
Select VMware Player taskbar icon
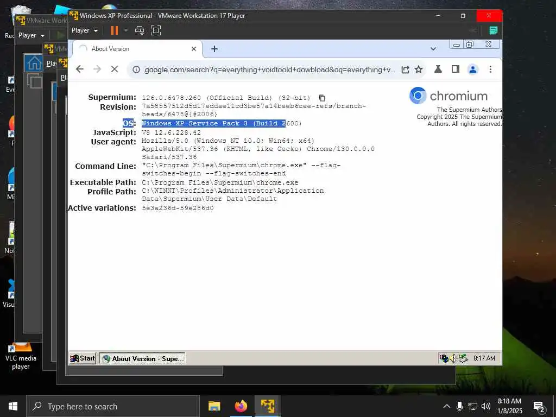pyautogui.click(x=268, y=406)
